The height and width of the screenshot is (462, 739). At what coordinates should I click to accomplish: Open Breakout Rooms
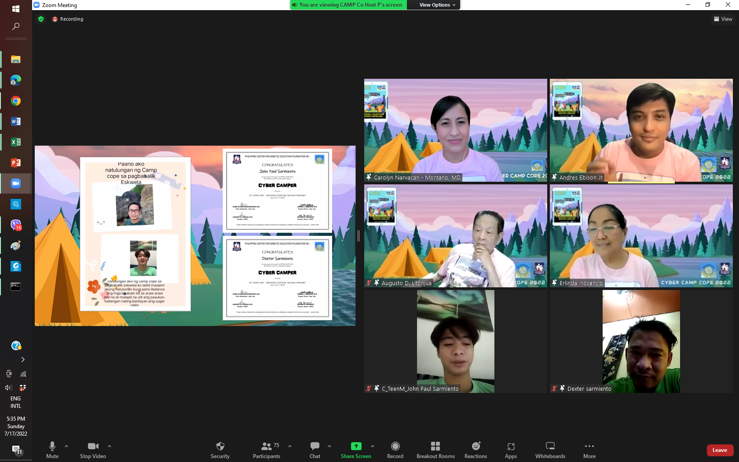point(435,447)
